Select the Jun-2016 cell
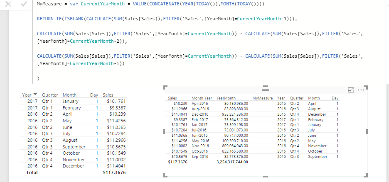The width and height of the screenshot is (389, 182). 199,135
